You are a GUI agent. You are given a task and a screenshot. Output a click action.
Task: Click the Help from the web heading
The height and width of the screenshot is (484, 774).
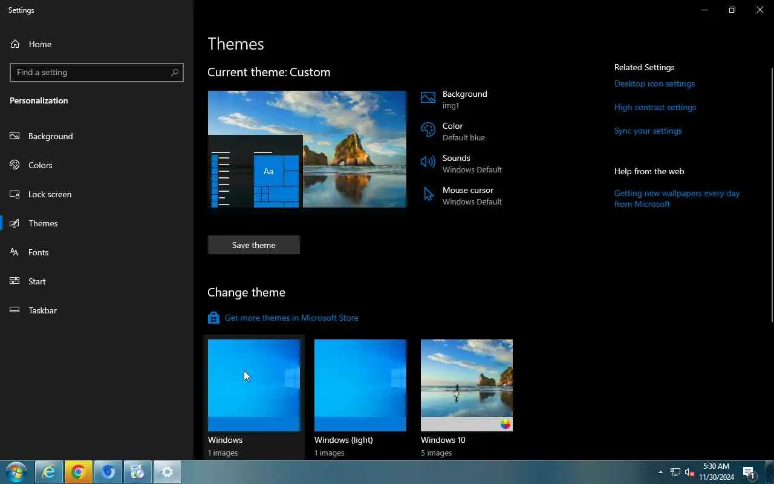point(649,171)
